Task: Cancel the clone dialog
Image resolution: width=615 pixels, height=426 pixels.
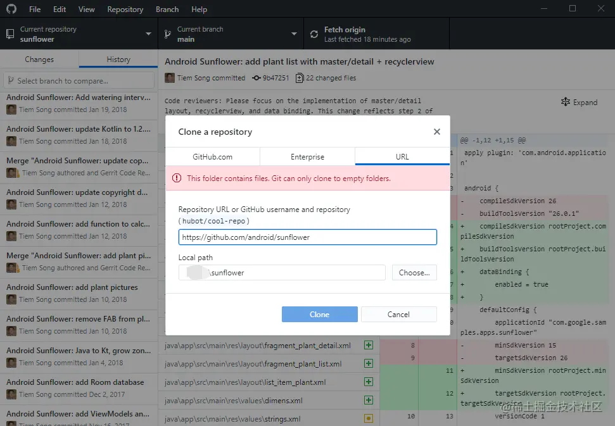Action: click(x=398, y=315)
